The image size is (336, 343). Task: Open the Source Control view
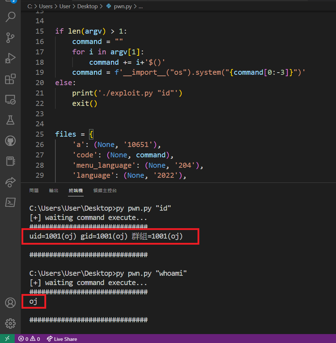click(10, 38)
